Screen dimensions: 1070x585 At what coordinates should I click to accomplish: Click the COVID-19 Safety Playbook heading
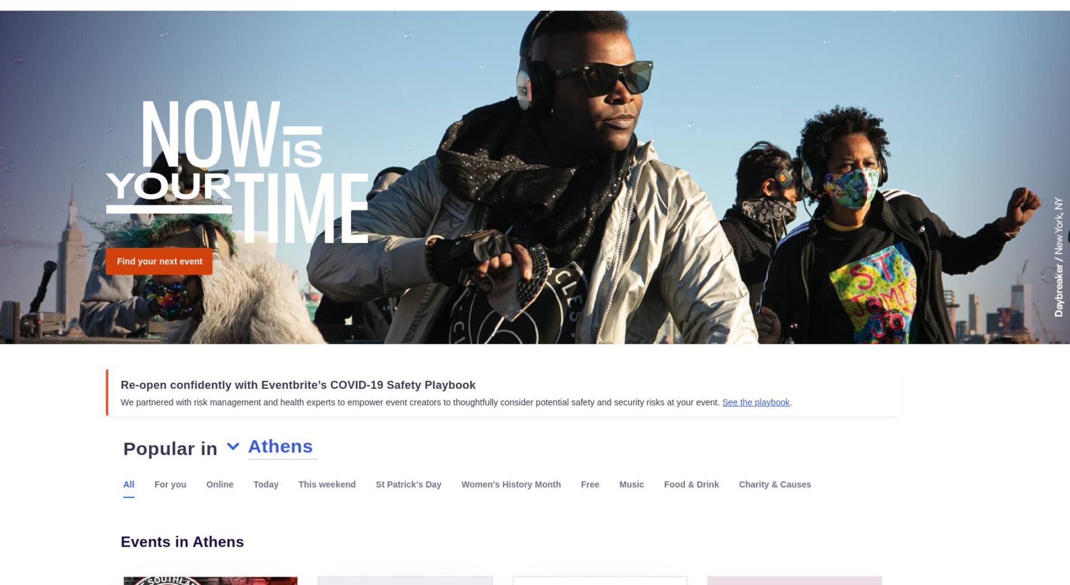coord(298,385)
